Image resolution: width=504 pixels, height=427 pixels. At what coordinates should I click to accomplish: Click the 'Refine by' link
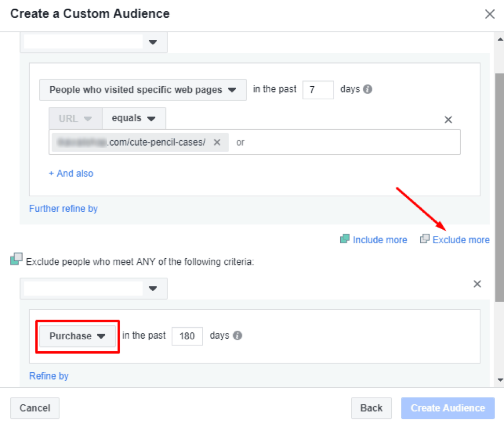49,376
